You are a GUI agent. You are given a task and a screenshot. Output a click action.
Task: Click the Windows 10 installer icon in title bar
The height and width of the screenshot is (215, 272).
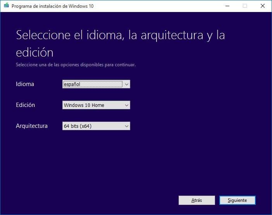(6, 6)
